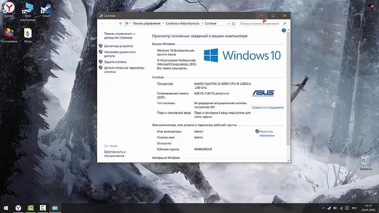Click the back navigation arrow
This screenshot has width=379, height=213.
[102, 24]
